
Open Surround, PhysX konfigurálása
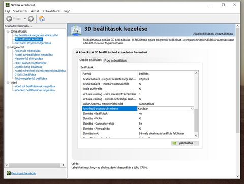[33, 43]
